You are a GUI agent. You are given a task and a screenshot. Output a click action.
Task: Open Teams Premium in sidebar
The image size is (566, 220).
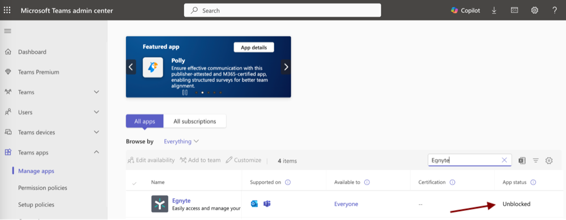39,72
